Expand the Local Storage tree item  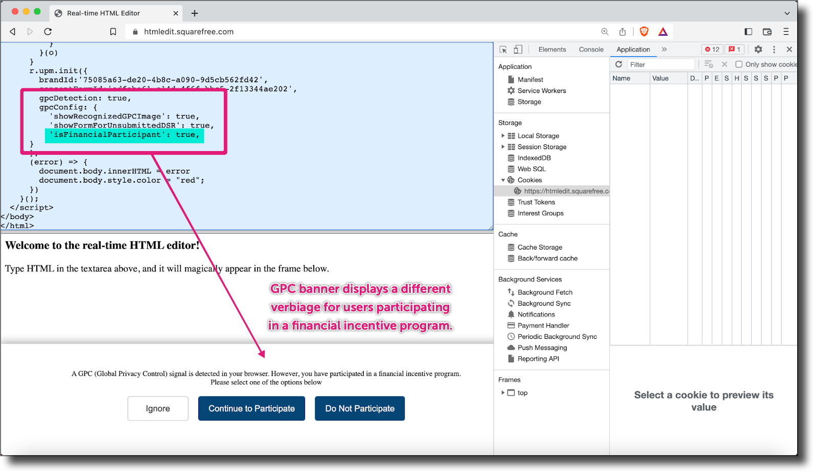503,136
